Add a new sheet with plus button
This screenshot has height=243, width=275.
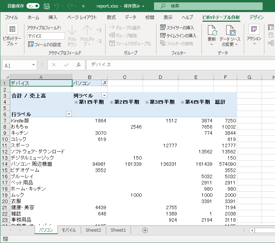[x=145, y=230]
